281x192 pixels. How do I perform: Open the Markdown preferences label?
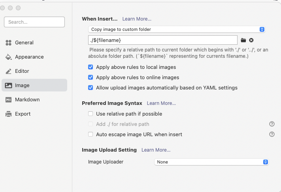point(27,100)
